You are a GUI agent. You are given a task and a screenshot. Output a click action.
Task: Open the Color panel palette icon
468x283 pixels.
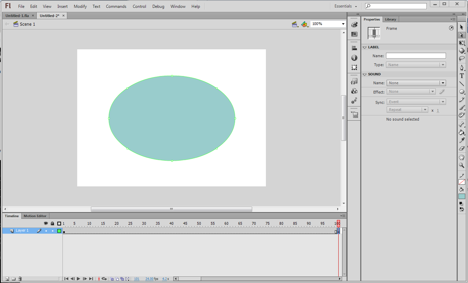354,25
